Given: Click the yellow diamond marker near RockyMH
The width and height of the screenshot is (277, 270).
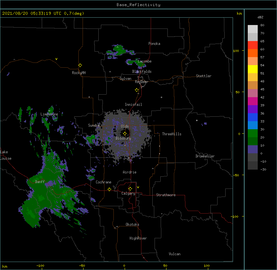Looking at the screenshot, I should point(80,65).
